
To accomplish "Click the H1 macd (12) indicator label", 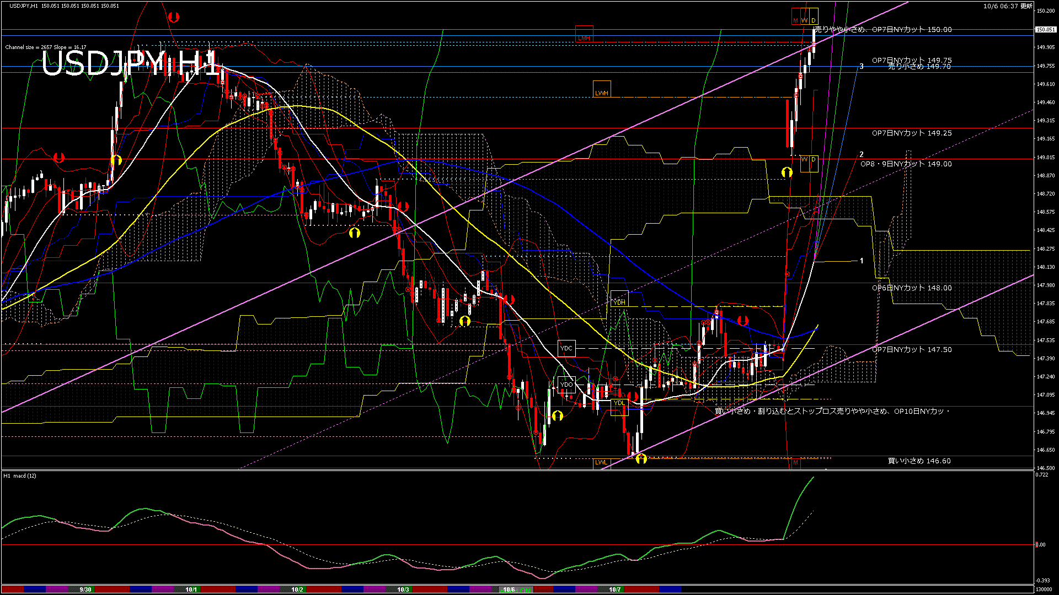I will click(x=20, y=475).
